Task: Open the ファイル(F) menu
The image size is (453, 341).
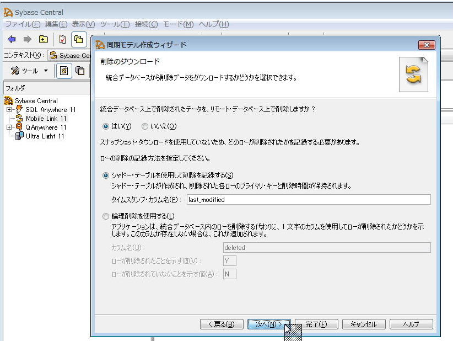Action: pyautogui.click(x=23, y=24)
